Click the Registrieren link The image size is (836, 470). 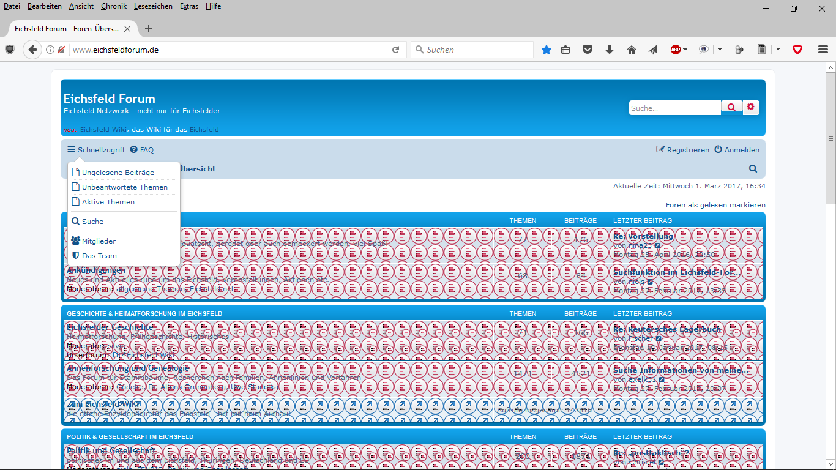click(x=682, y=150)
